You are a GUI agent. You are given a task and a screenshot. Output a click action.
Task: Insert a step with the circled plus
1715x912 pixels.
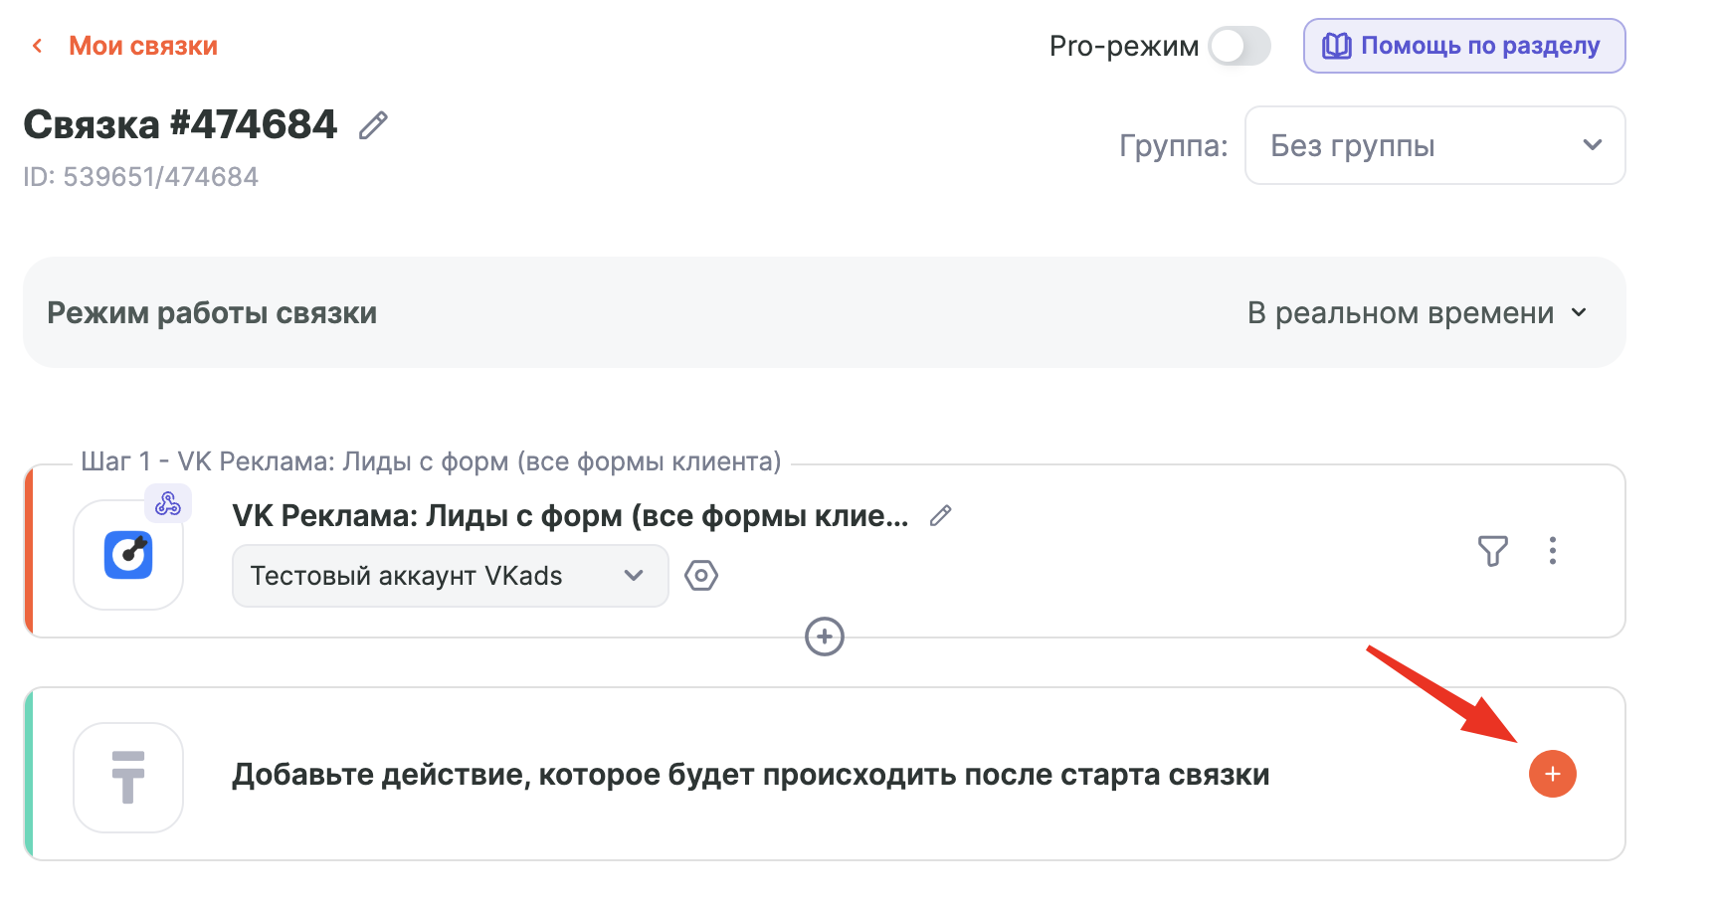point(825,637)
